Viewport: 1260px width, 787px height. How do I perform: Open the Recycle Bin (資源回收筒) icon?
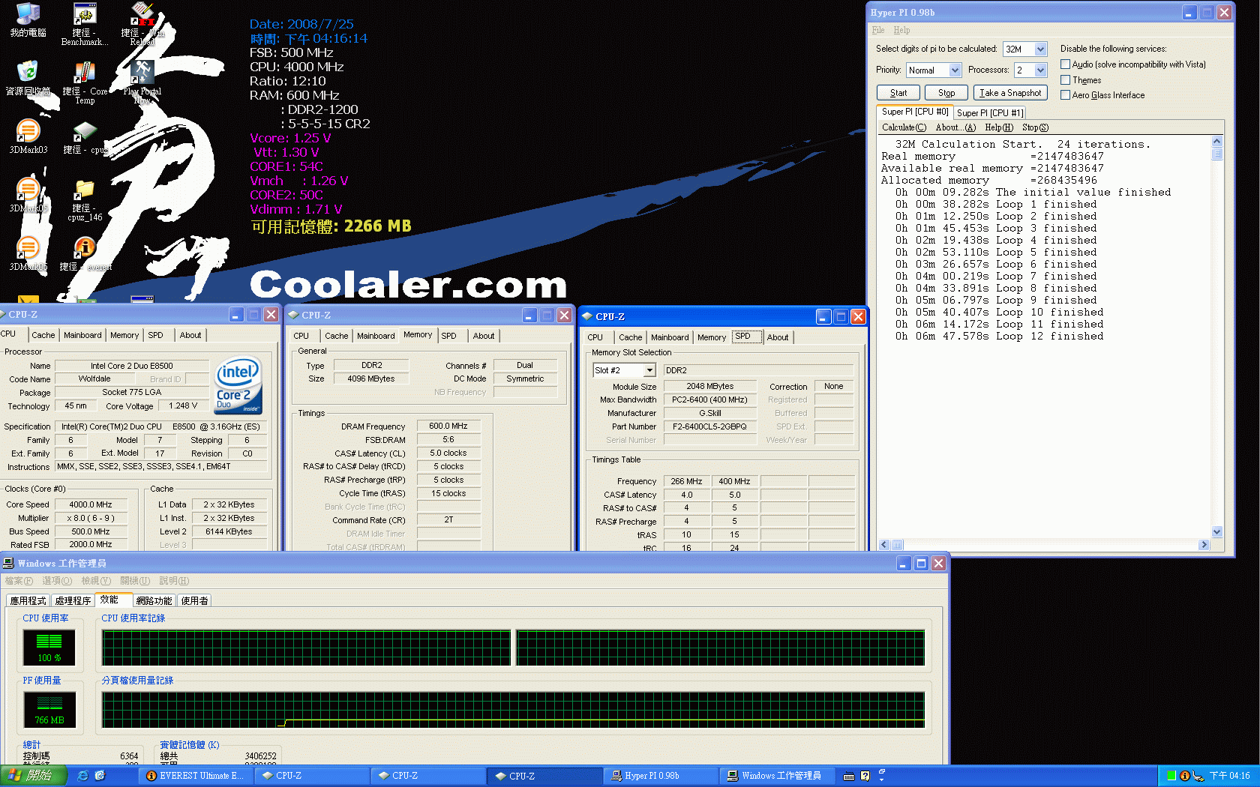tap(28, 78)
